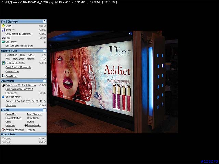The height and width of the screenshot is (164, 219).
Task: Open Brightness Contrast Gamma adjustment
Action: (21, 85)
